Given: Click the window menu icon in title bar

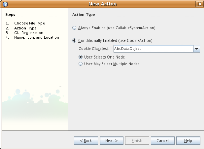Looking at the screenshot, I should (x=4, y=4).
